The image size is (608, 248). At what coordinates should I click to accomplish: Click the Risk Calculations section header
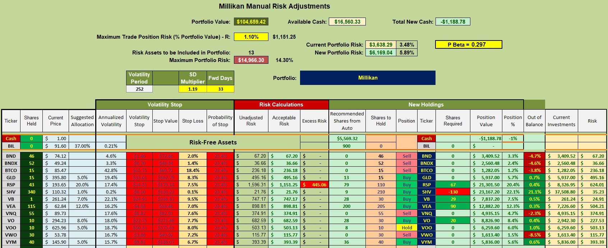pos(281,105)
